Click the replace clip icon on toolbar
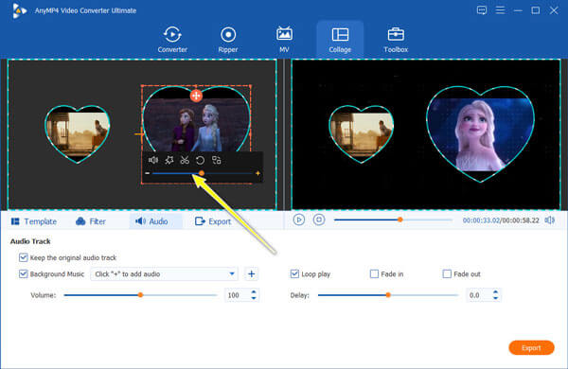This screenshot has width=568, height=369. [216, 160]
